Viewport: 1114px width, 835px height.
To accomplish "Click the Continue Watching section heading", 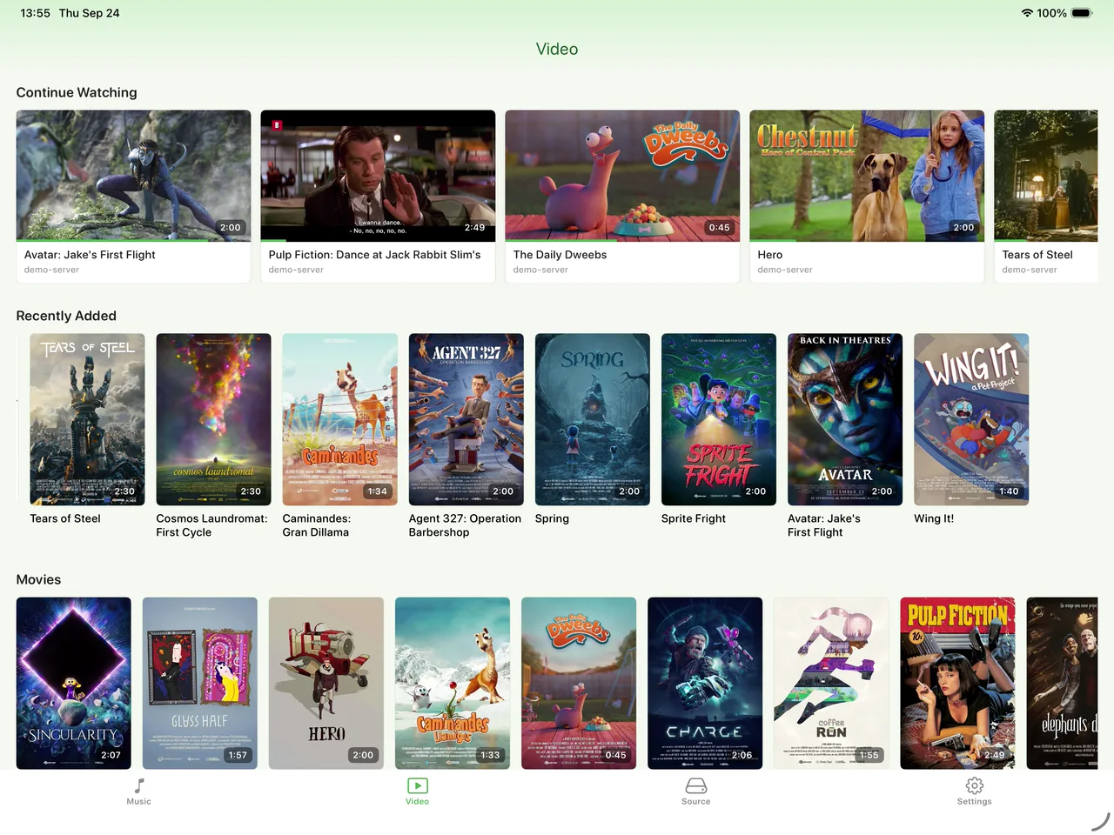I will click(x=77, y=92).
